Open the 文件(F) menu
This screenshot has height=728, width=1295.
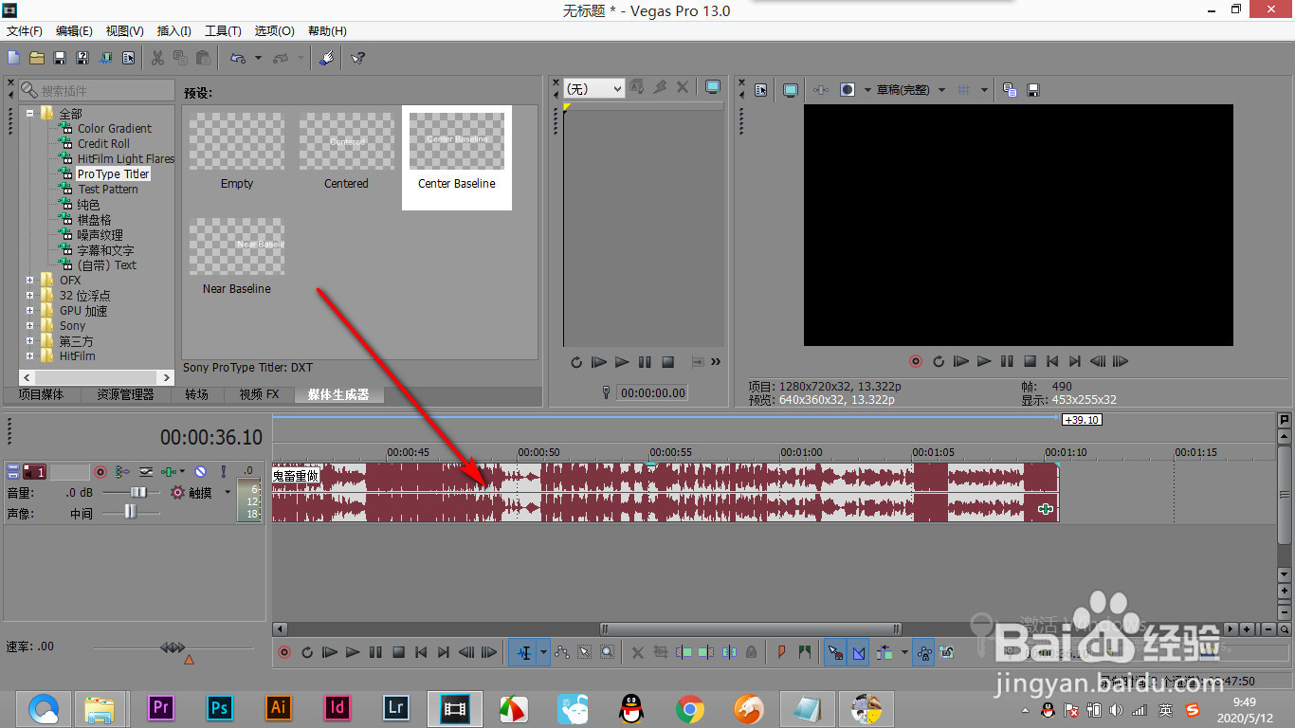tap(25, 31)
